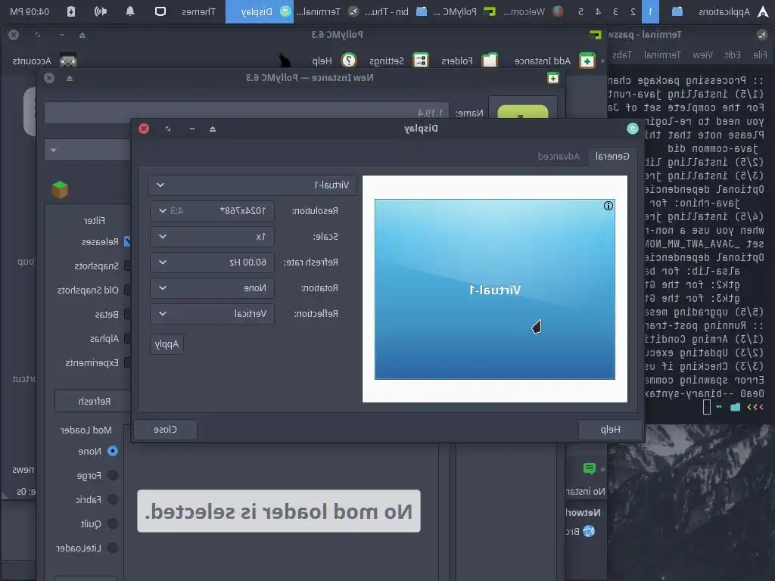
Task: Switch to workspace 3 in the panel
Action: 616,11
